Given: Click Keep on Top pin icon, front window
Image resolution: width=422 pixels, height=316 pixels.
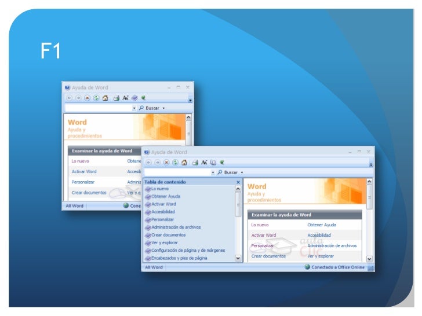Looking at the screenshot, I should click(222, 162).
